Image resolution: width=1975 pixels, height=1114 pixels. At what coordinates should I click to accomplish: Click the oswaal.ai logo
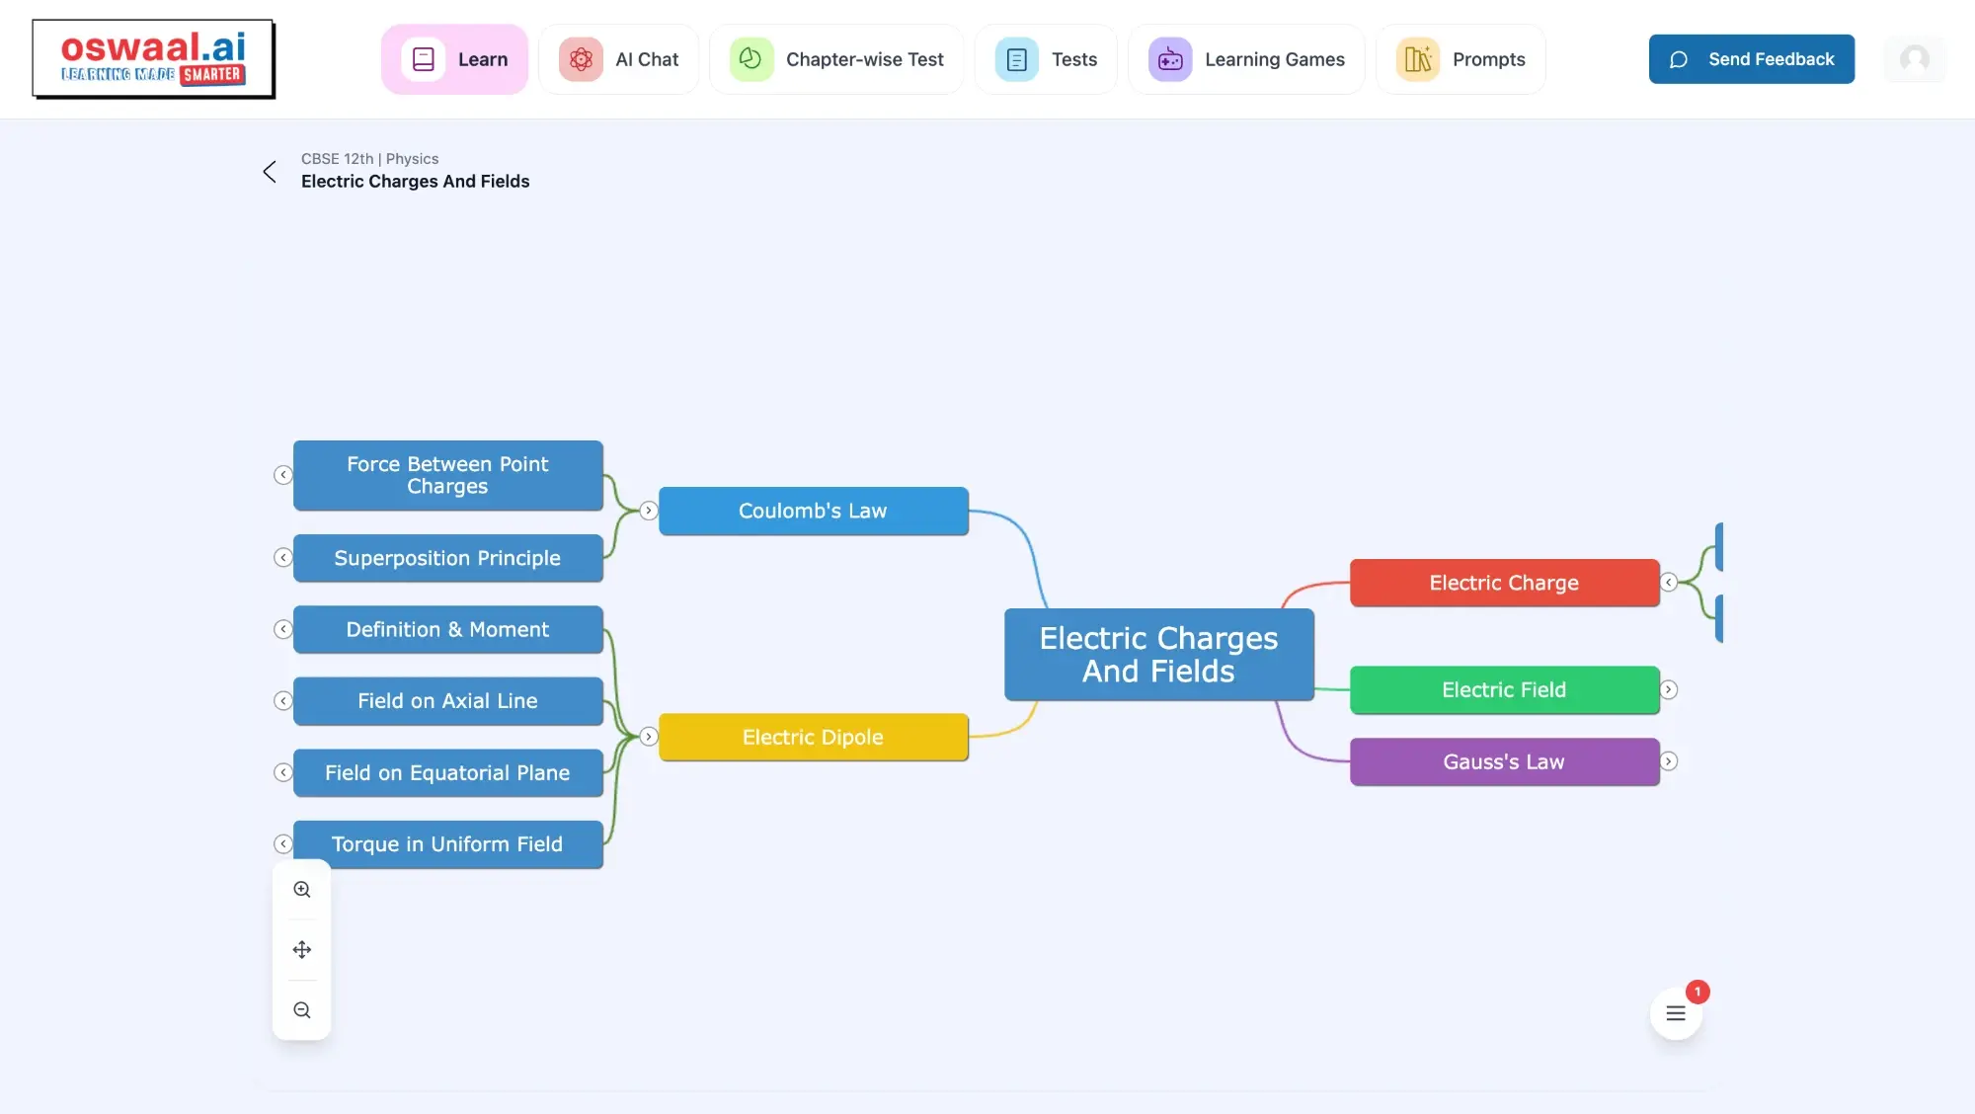coord(153,59)
